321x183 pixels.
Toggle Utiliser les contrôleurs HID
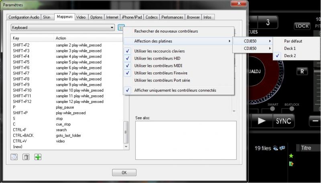[x=178, y=58]
